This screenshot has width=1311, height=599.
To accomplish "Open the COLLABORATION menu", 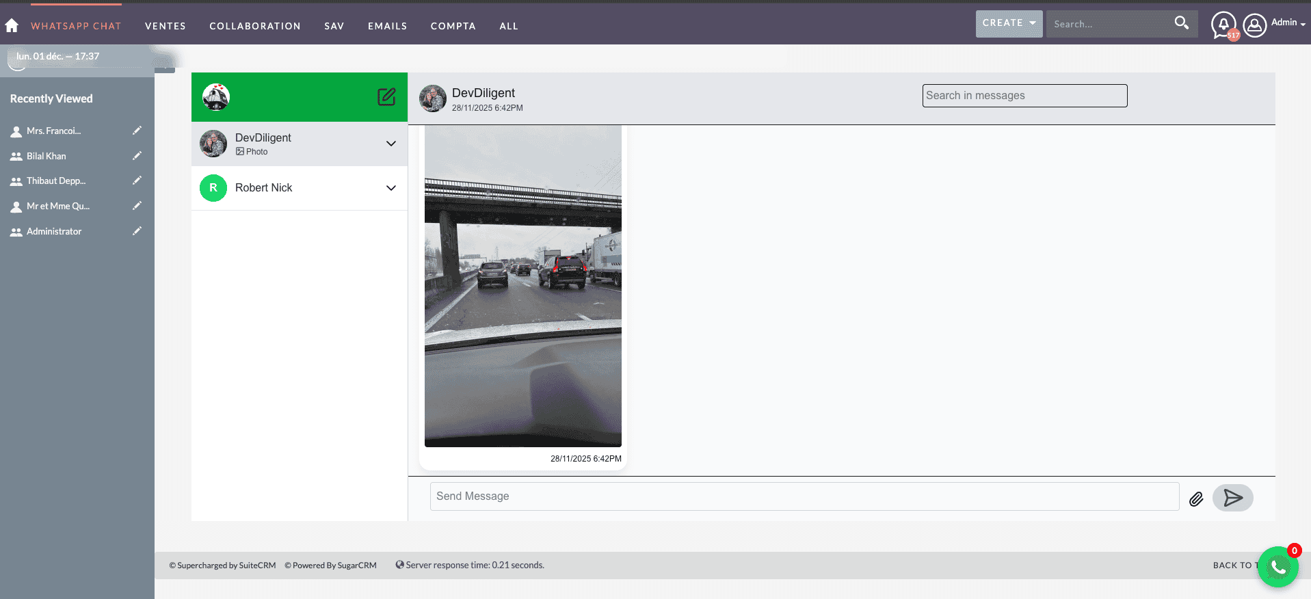I will [x=255, y=26].
